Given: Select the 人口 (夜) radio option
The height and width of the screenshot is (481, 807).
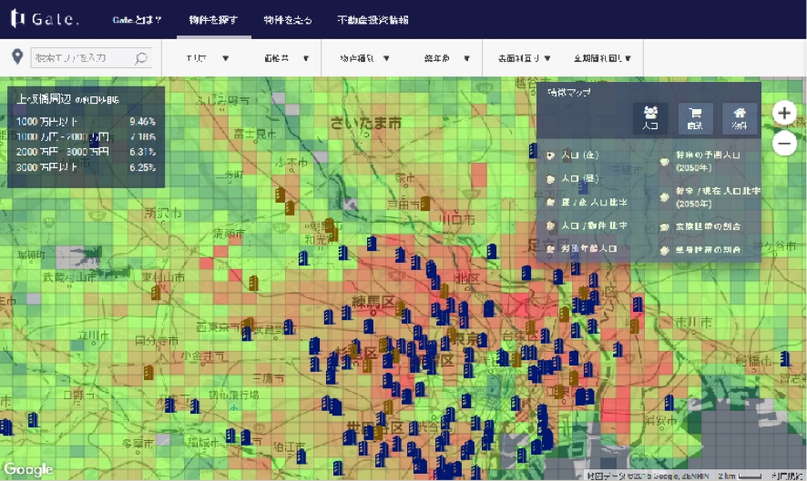Looking at the screenshot, I should click(551, 155).
